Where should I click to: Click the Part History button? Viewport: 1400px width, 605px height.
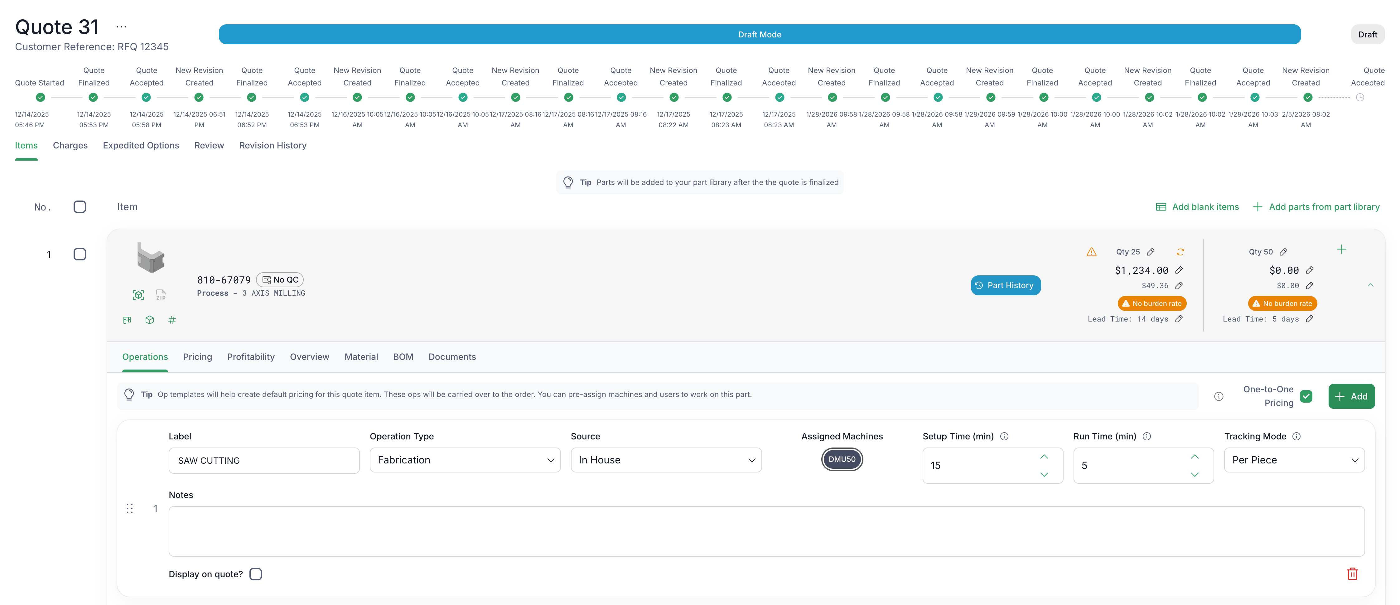[1005, 285]
